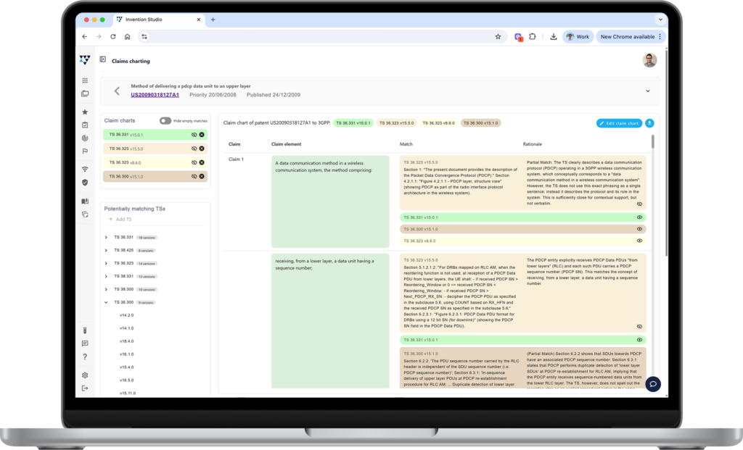The height and width of the screenshot is (450, 743).
Task: Open the chat bubble widget
Action: coord(653,384)
